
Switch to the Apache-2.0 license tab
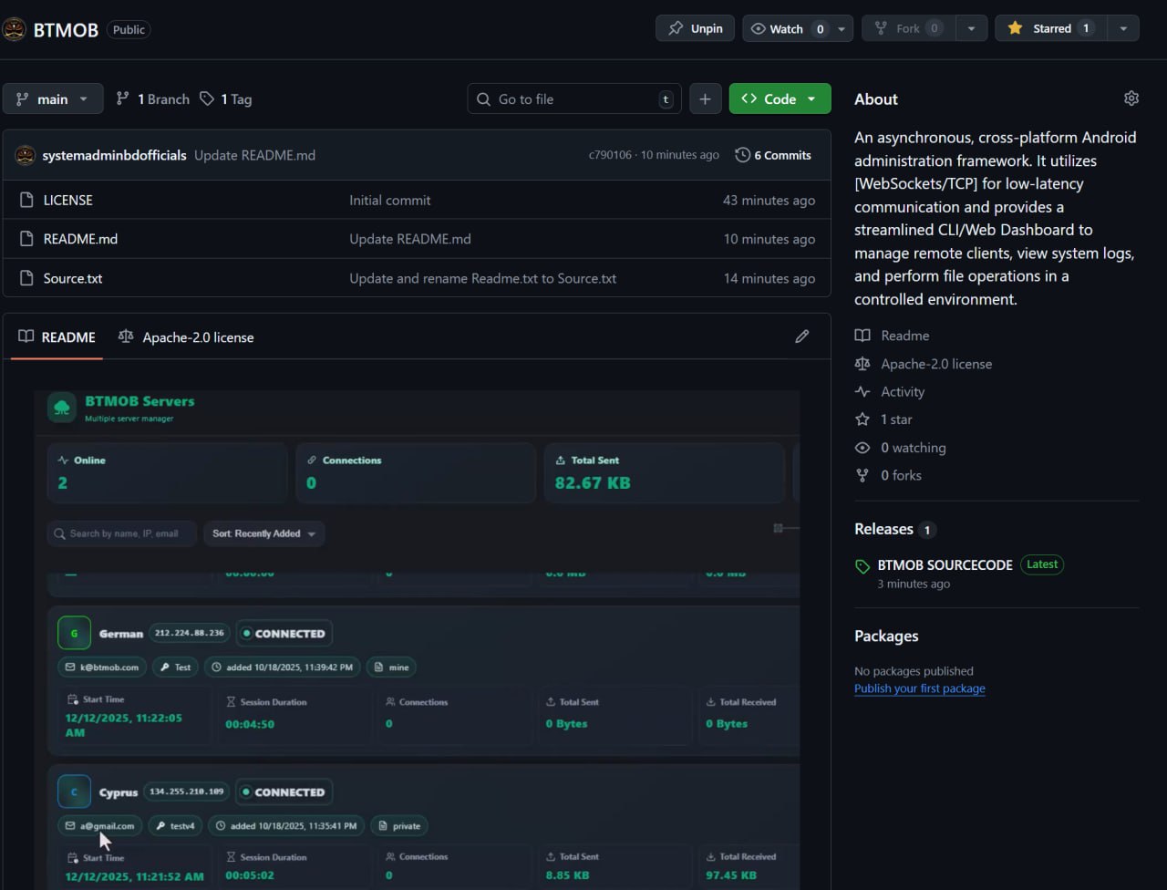(186, 336)
